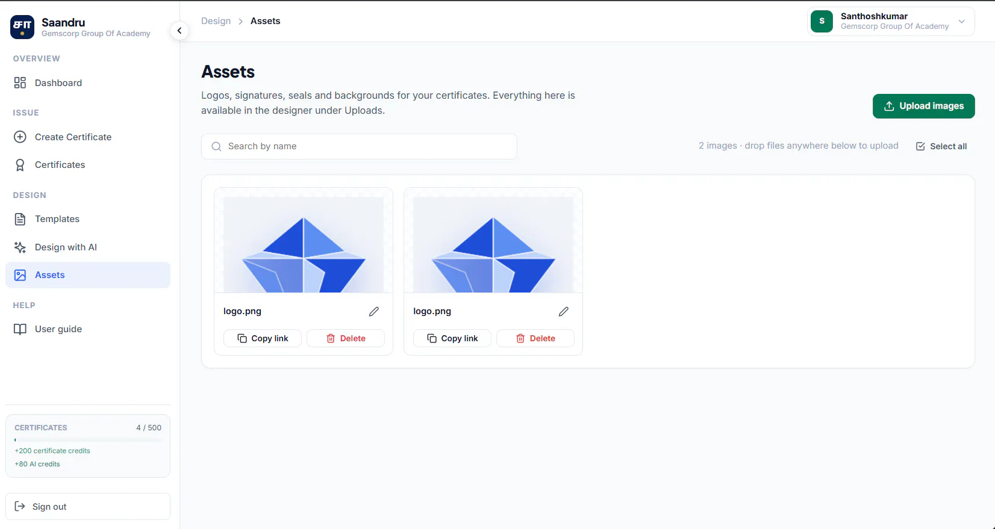This screenshot has height=529, width=995.
Task: Click the 4 / 500 certificates count
Action: [x=149, y=428]
